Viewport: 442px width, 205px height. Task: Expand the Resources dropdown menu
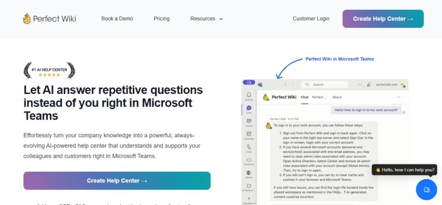click(206, 18)
